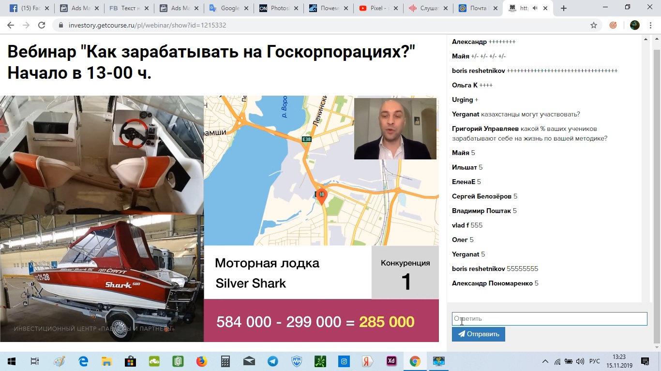661x371 pixels.
Task: Click the RUS keyboard layout indicator
Action: point(595,361)
